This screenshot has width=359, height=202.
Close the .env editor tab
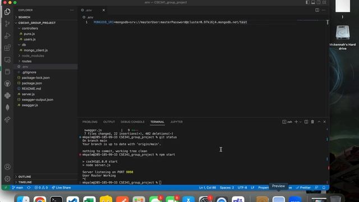point(103,10)
